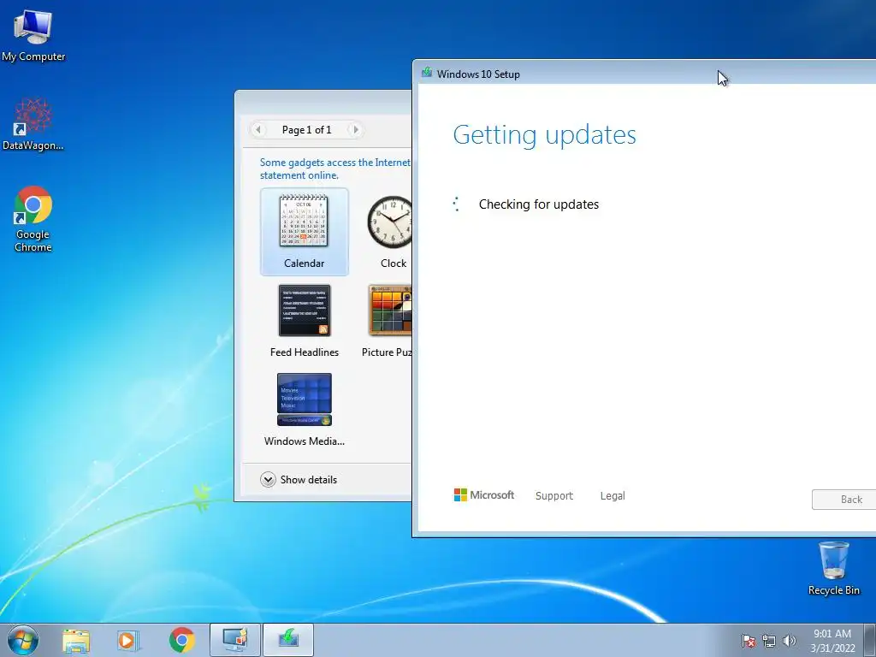Open the volume speaker tray icon

pos(789,641)
